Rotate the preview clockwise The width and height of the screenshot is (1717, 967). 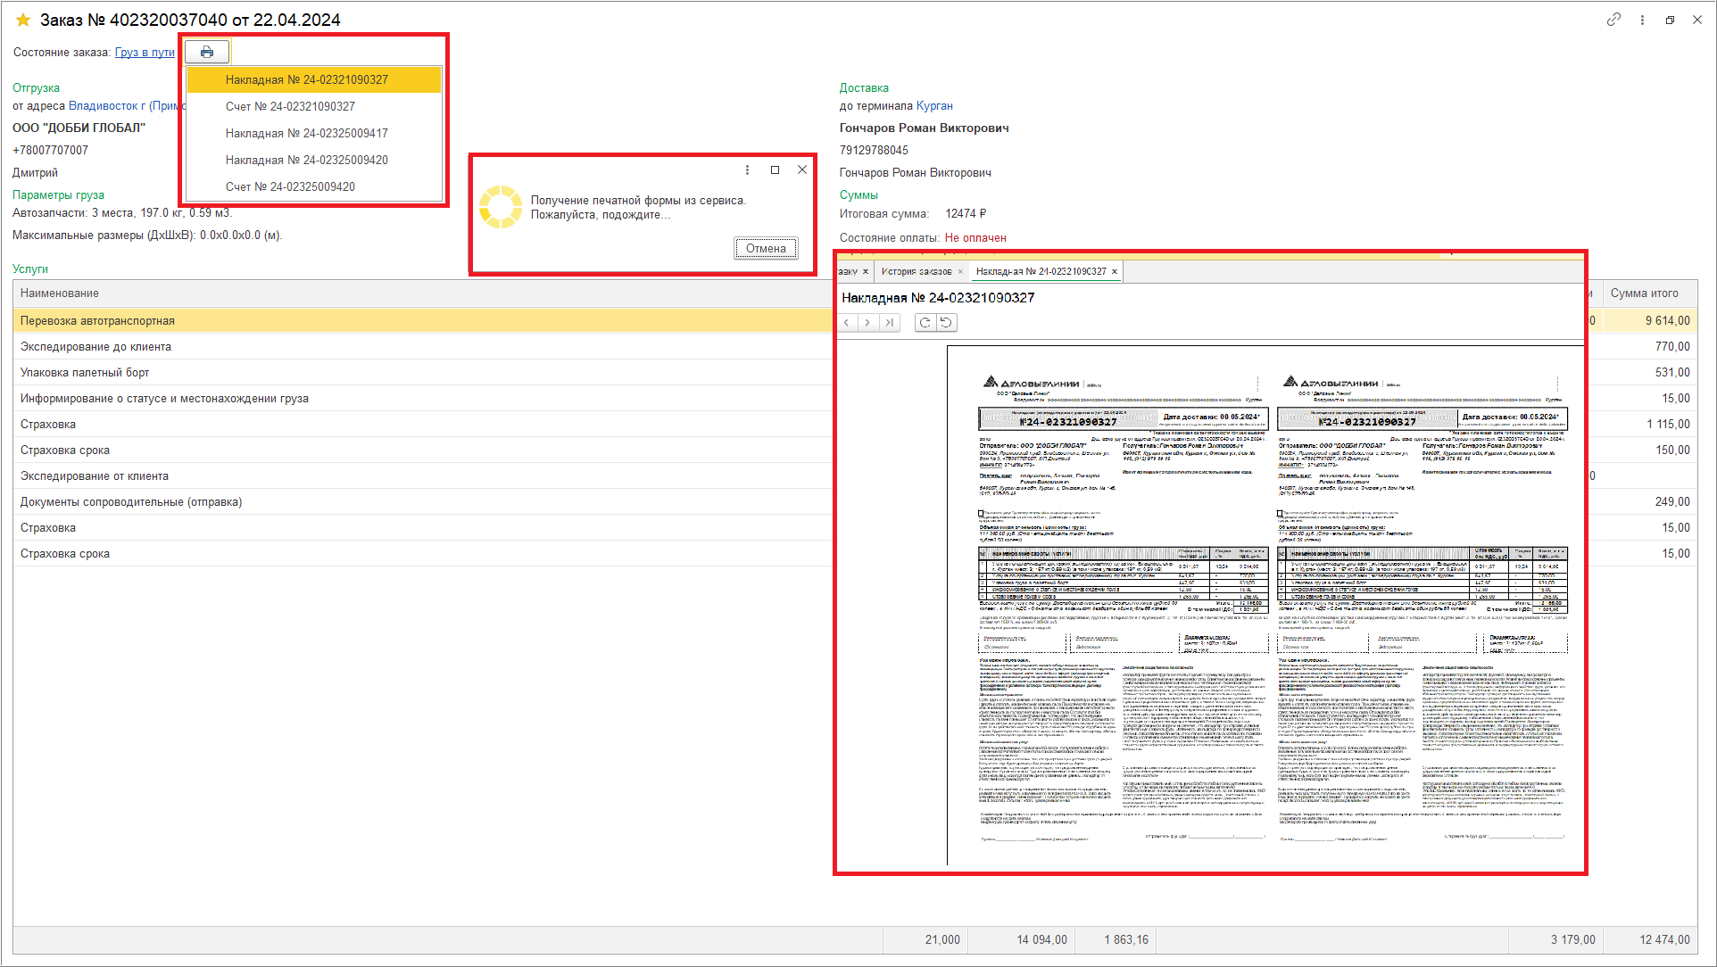[925, 323]
